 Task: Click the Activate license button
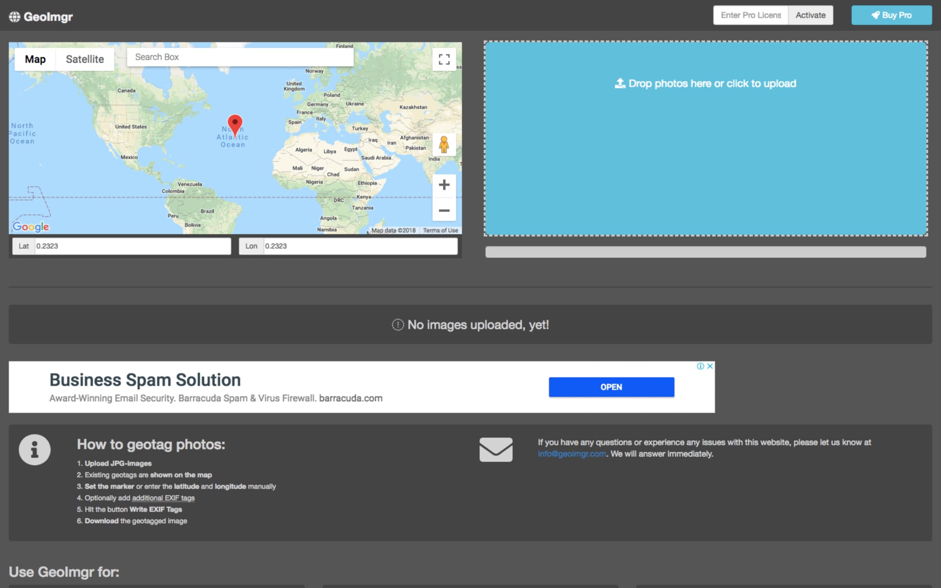point(811,15)
